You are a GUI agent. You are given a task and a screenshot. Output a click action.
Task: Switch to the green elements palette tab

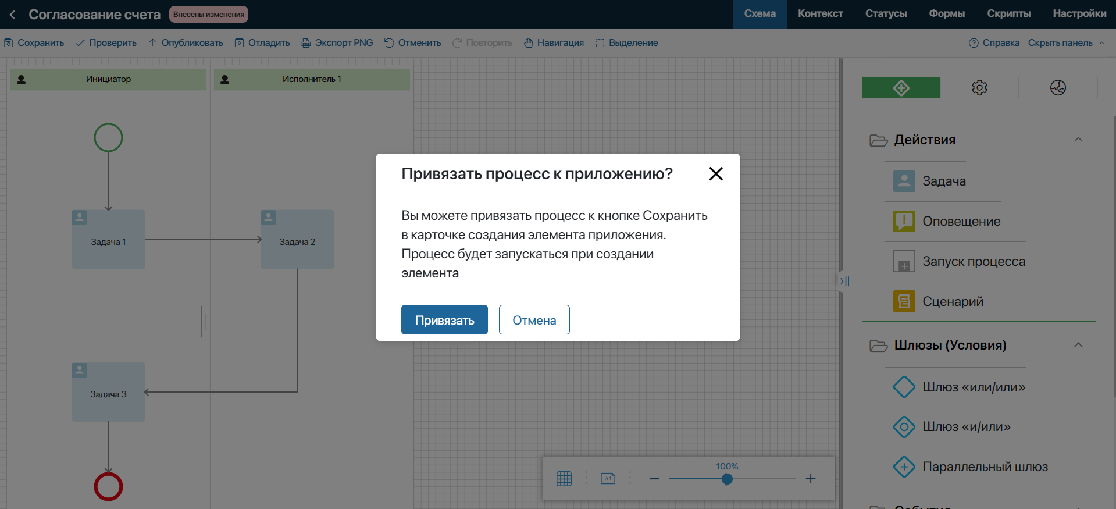point(901,88)
